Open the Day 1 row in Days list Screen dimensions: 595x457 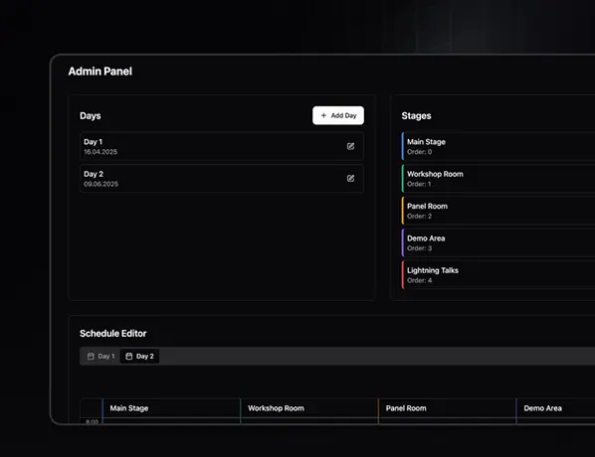click(x=222, y=146)
